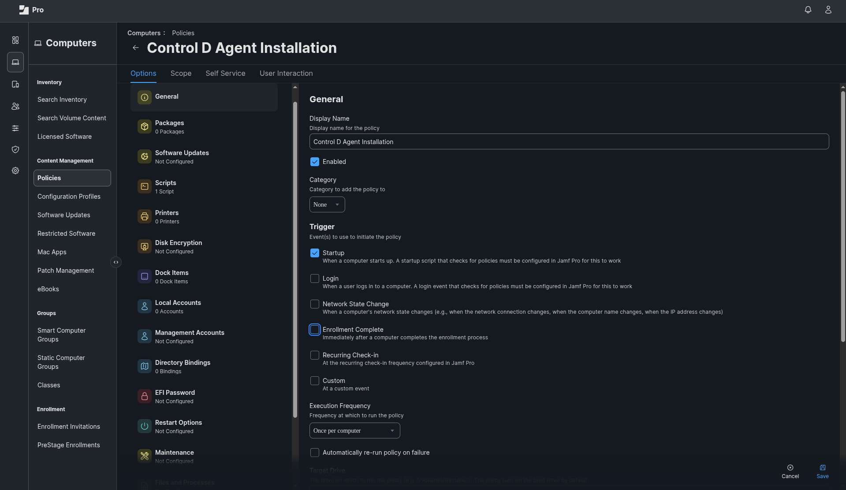Open Patch Management in the sidebar
846x490 pixels.
(66, 271)
